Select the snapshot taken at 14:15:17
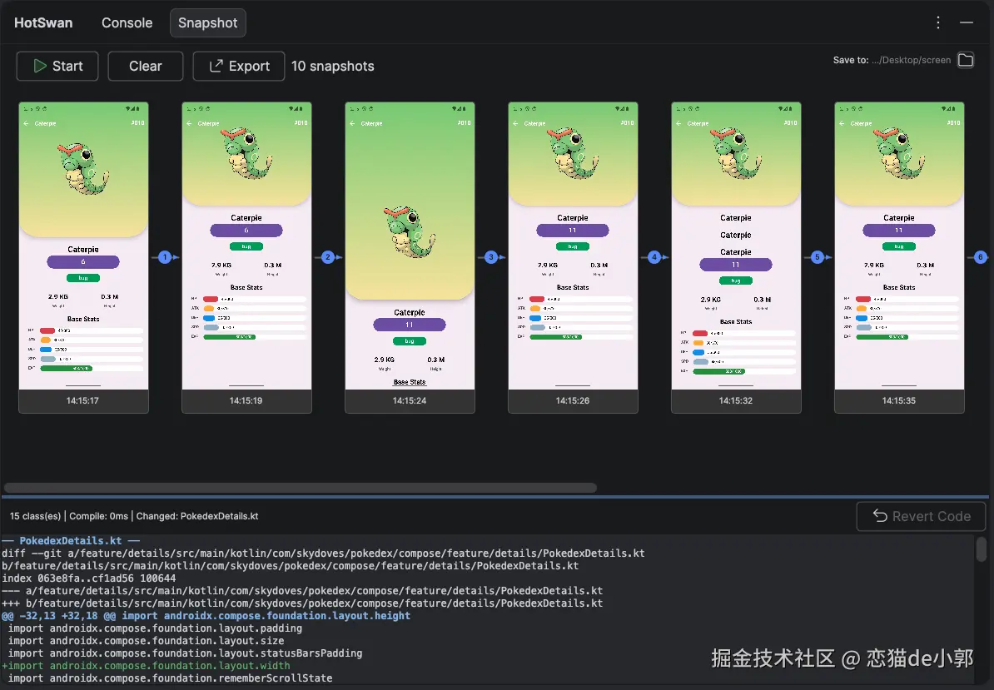994x690 pixels. point(84,258)
